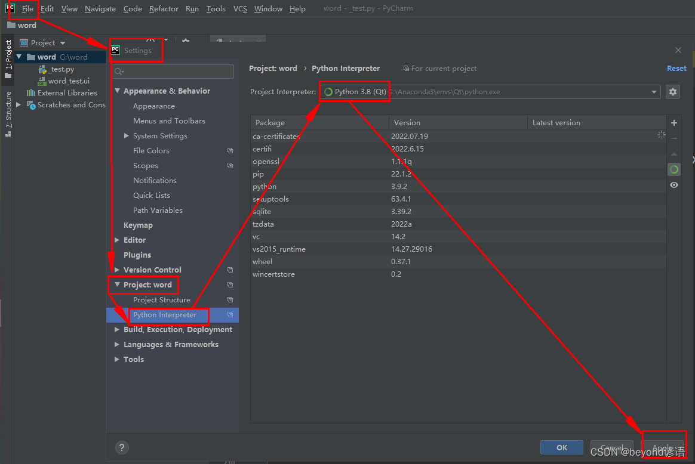Close the Settings dialog
Viewport: 695px width, 464px height.
678,50
